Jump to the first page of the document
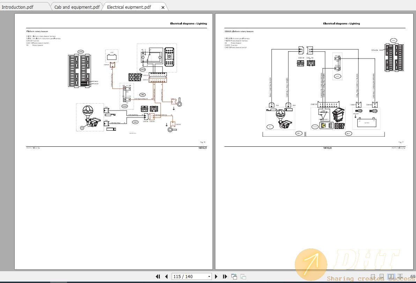 tap(158, 276)
